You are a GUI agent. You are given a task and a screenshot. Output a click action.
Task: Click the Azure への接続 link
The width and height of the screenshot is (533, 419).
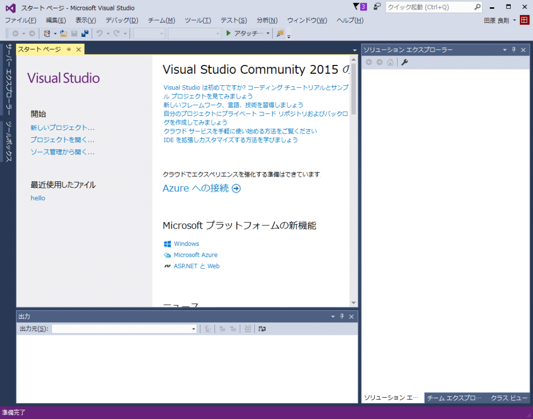(196, 188)
